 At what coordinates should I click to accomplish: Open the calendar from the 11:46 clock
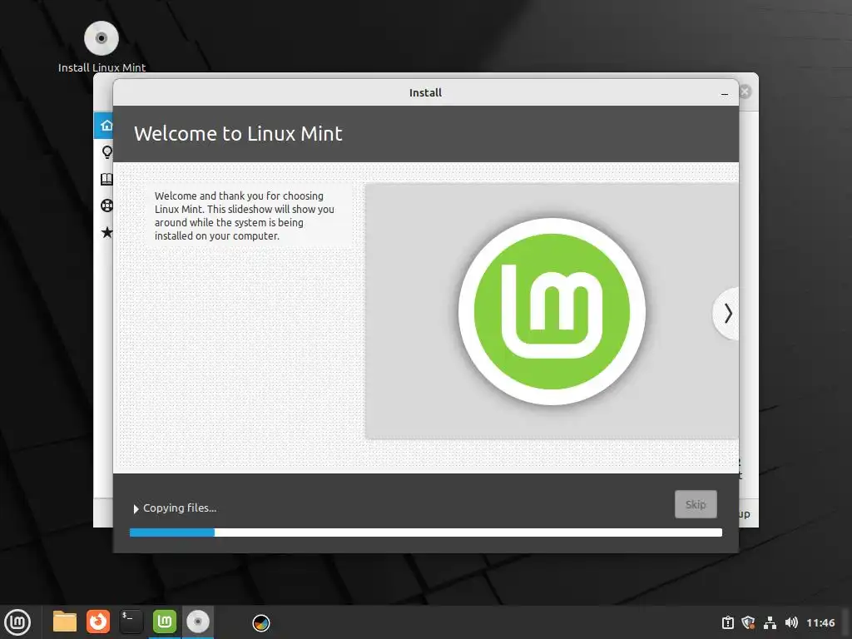(x=820, y=622)
